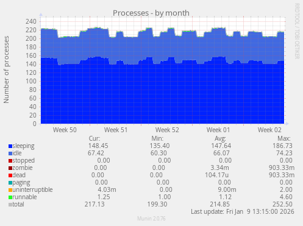303x226 pixels.
Task: Click the stopped legend color swatch
Action: coord(10,161)
